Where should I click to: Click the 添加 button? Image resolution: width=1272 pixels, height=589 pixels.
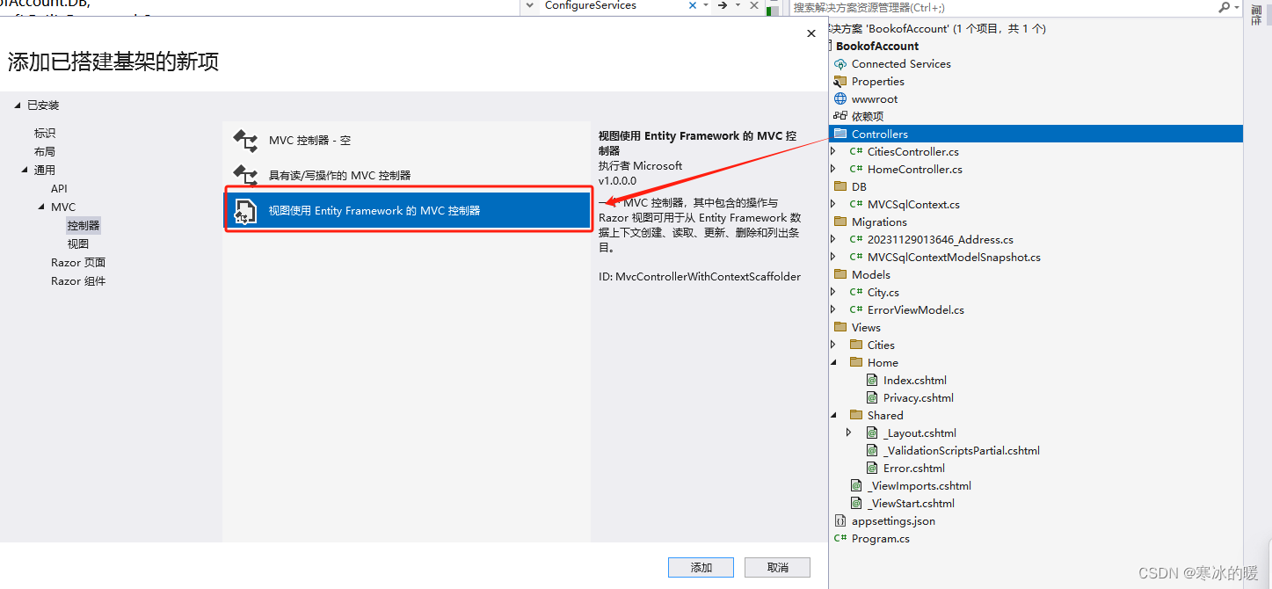pyautogui.click(x=701, y=568)
